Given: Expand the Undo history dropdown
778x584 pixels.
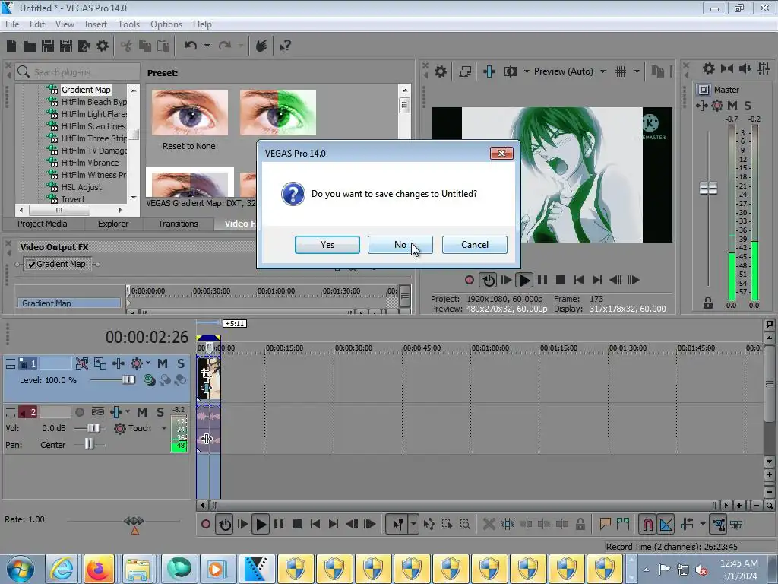Looking at the screenshot, I should [x=207, y=46].
